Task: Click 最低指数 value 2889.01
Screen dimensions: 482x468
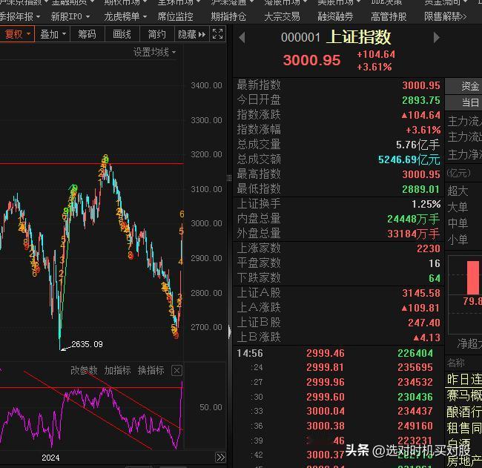Action: pyautogui.click(x=420, y=189)
